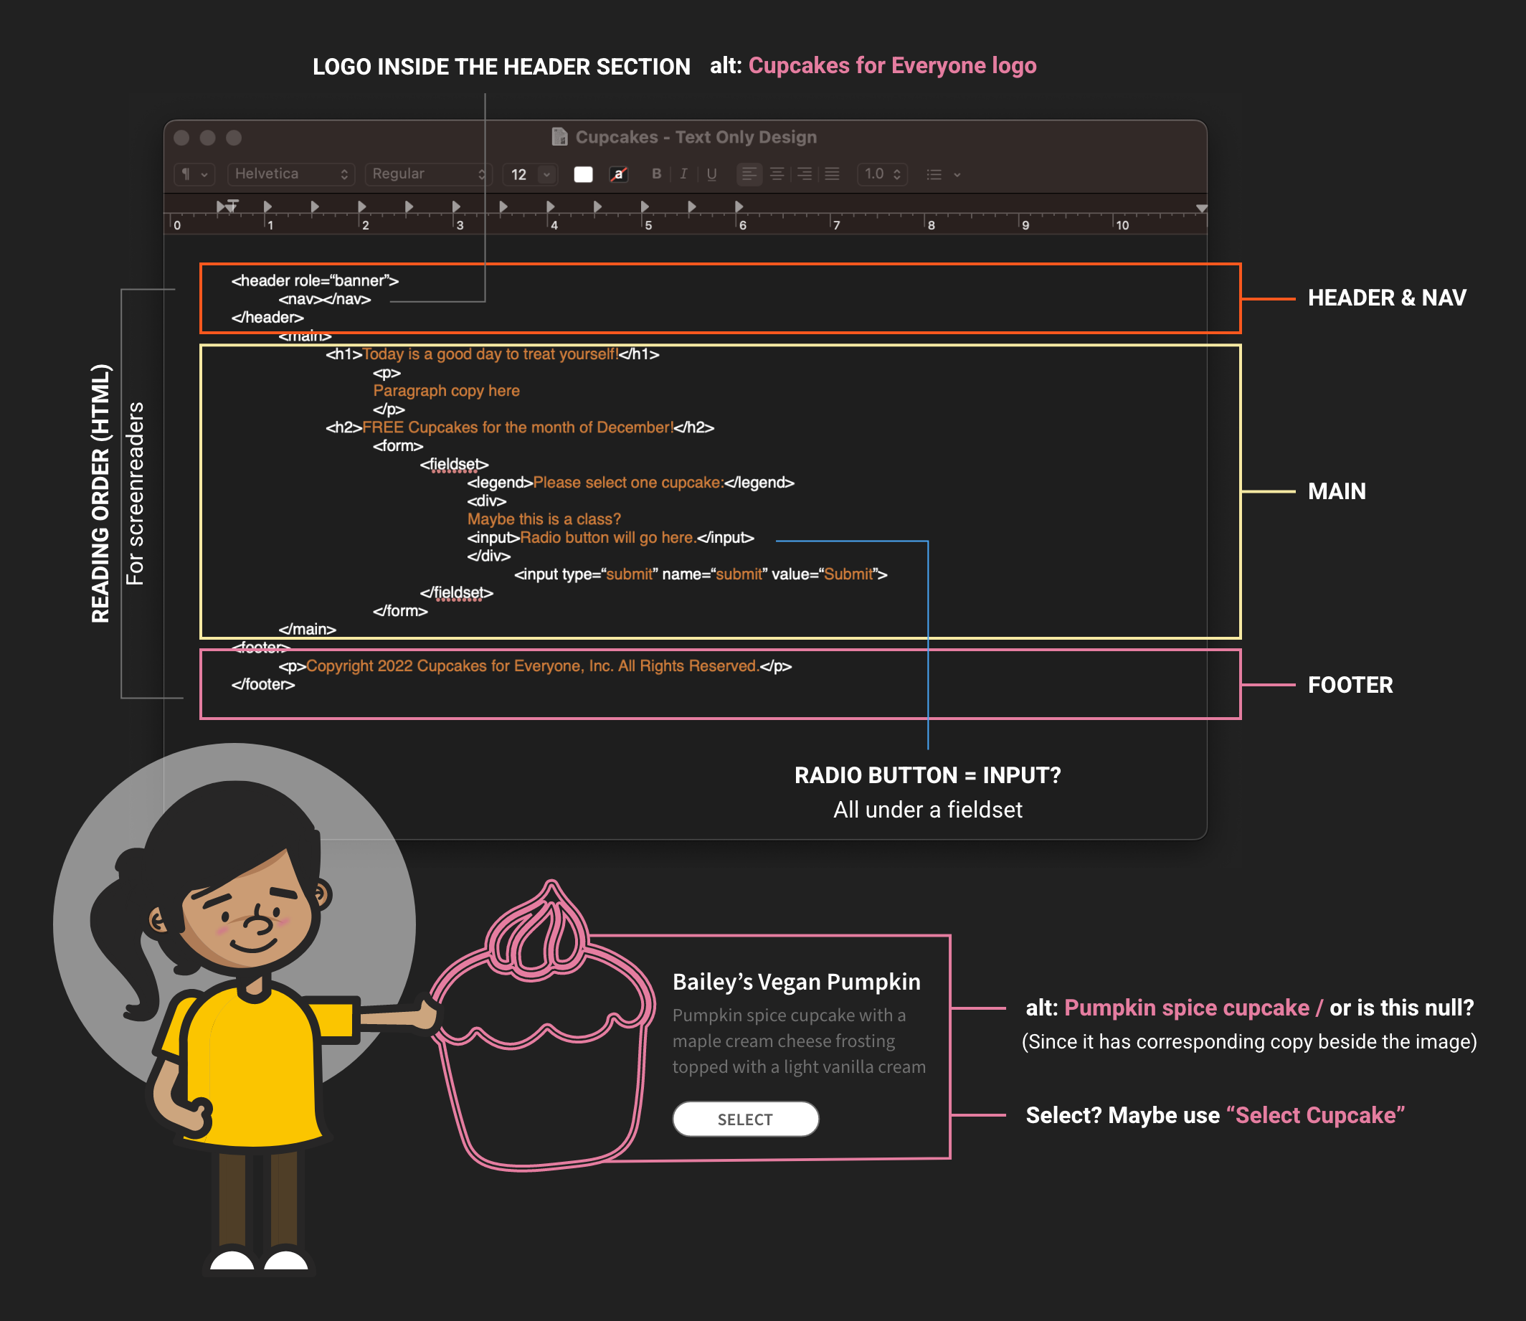
Task: Click the minimize window button
Action: [x=208, y=138]
